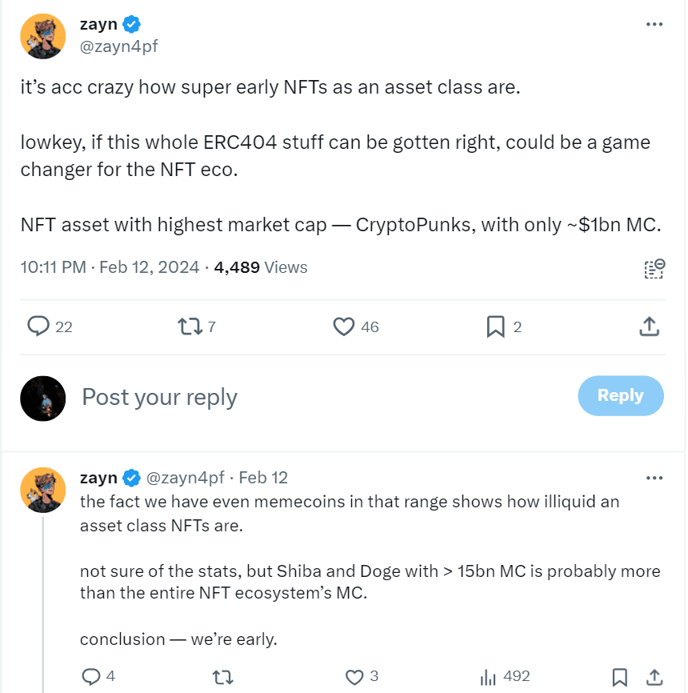Click the Post your reply input field
This screenshot has width=688, height=693.
[x=159, y=396]
